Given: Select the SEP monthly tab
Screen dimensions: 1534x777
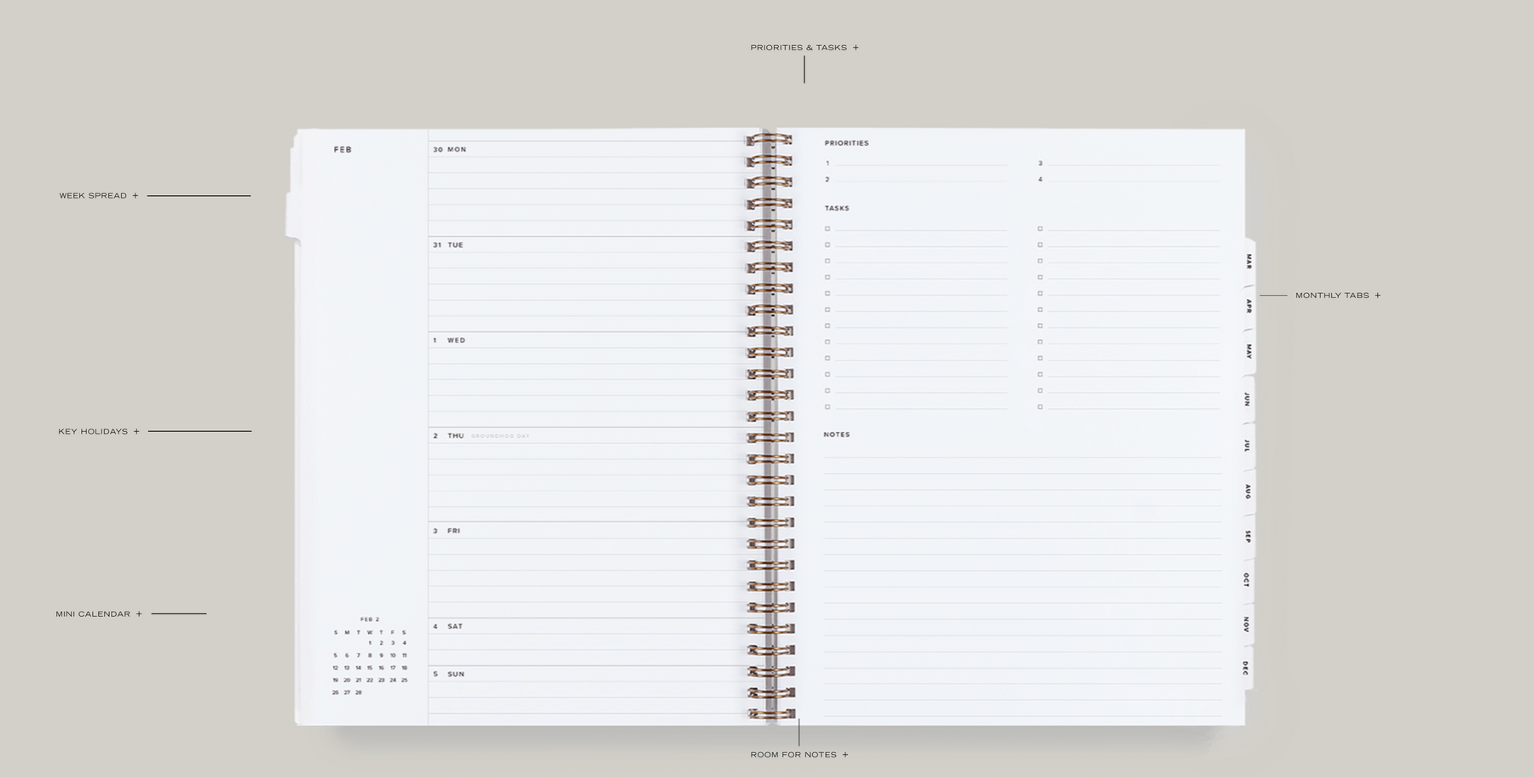Looking at the screenshot, I should click(x=1248, y=537).
